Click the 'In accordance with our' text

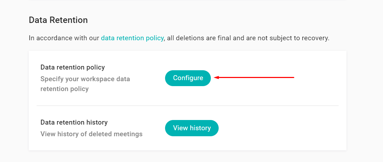click(x=64, y=38)
